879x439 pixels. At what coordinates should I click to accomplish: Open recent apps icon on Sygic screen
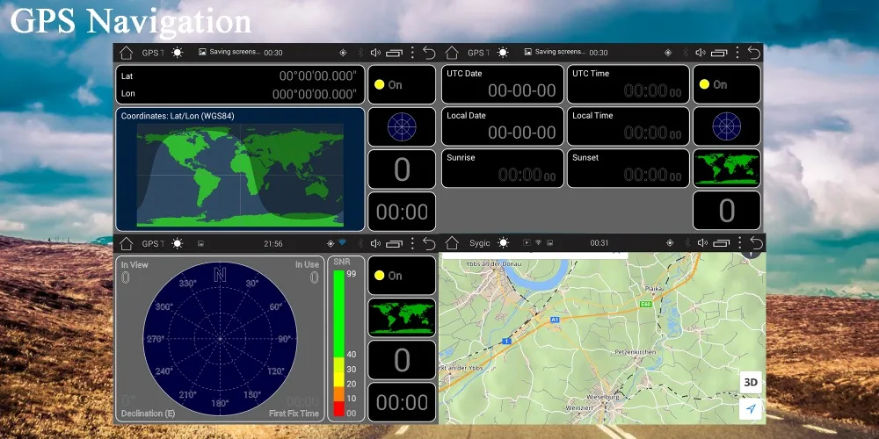coord(722,243)
